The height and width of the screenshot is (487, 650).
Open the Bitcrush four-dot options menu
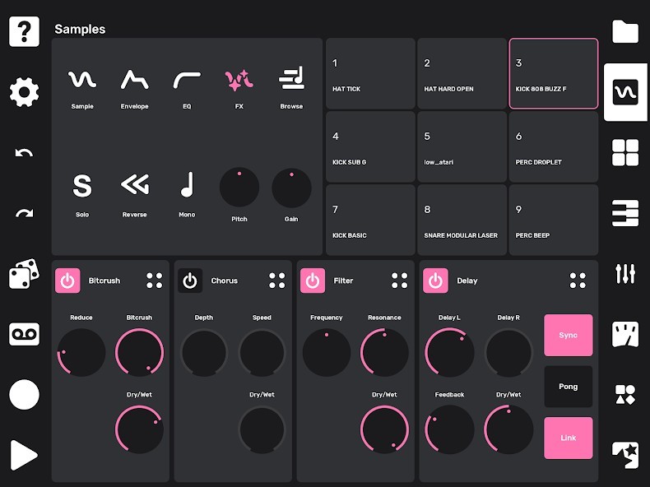154,281
